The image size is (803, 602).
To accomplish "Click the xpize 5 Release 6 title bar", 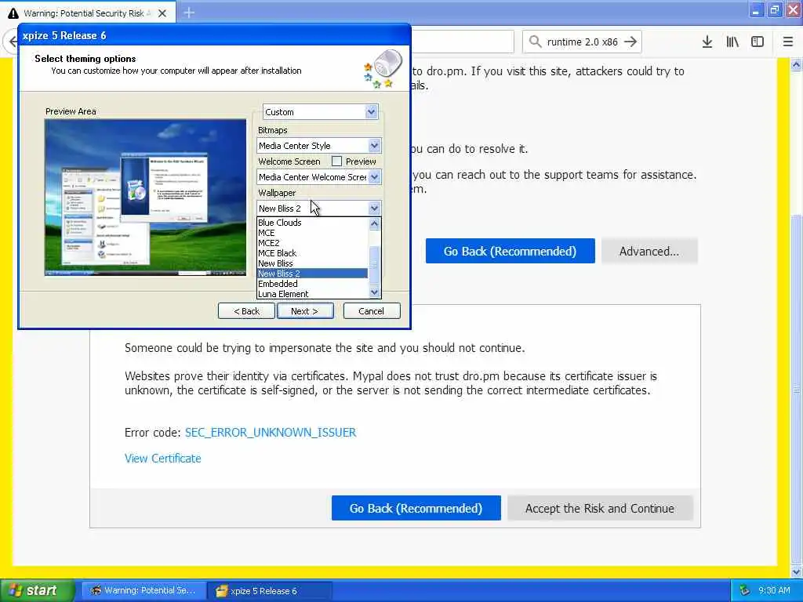I will coord(214,35).
